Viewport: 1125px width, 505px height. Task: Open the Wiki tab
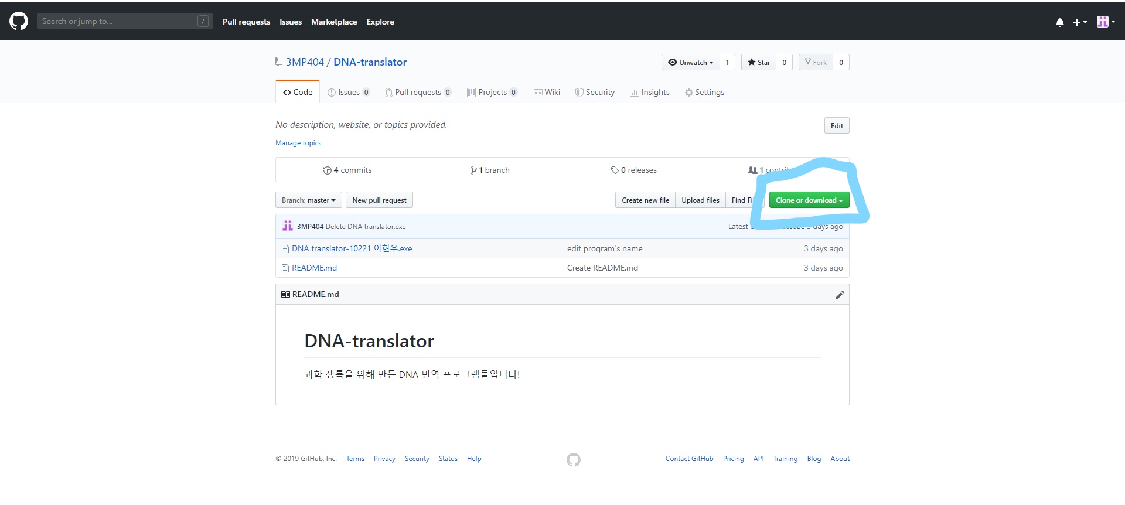tap(547, 92)
